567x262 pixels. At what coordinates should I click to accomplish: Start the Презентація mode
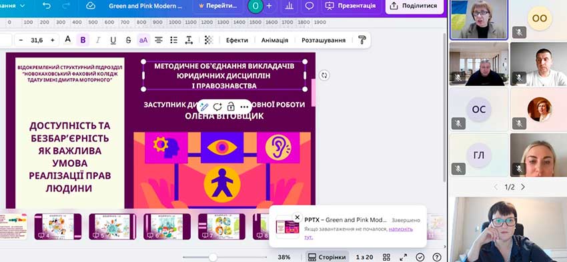tap(350, 6)
